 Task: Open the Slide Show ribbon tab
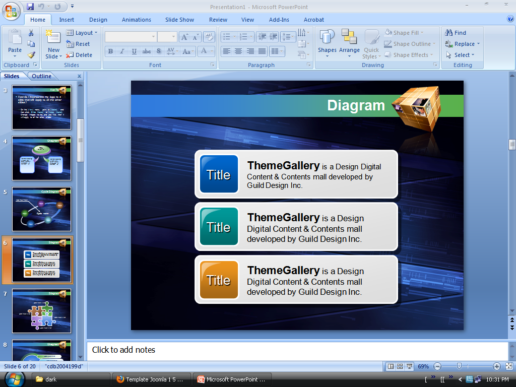tap(179, 20)
